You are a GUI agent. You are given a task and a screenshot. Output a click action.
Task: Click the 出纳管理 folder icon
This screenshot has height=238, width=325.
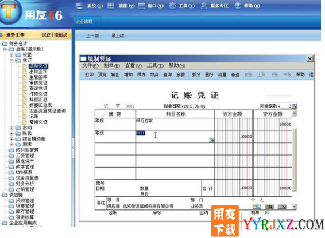coord(11,189)
